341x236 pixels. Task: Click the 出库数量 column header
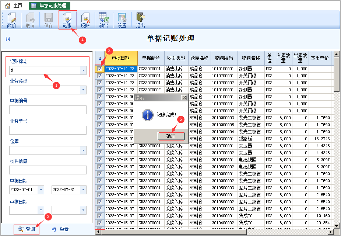300,58
